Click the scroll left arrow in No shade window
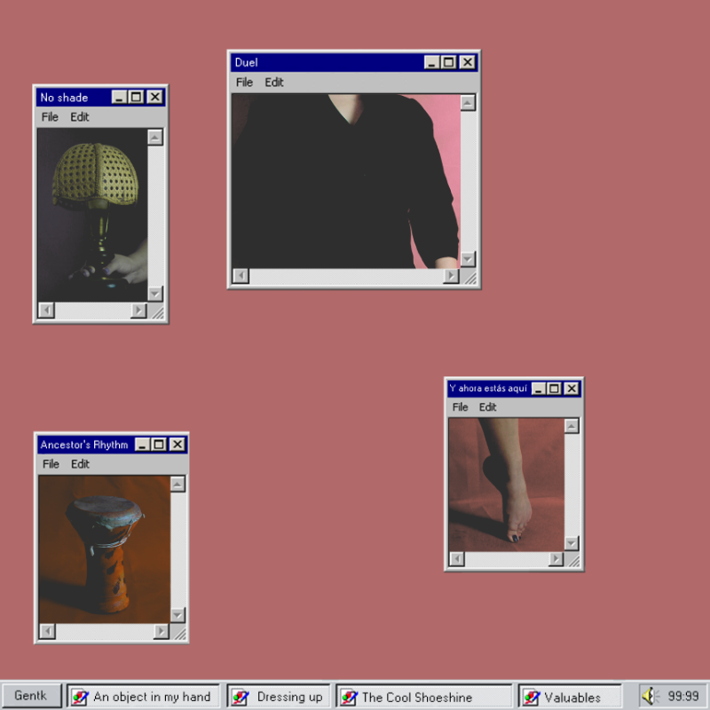710x710 pixels. click(46, 310)
